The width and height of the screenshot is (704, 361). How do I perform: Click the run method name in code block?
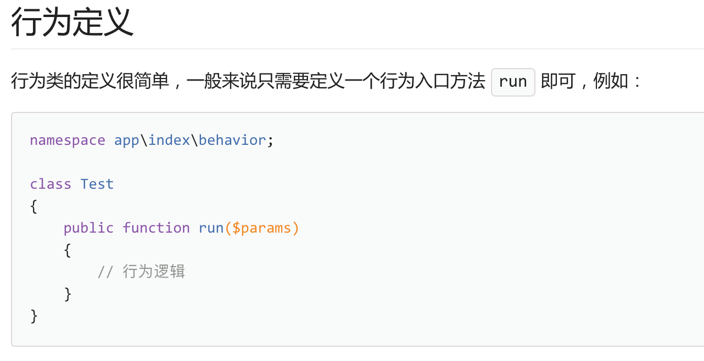tap(211, 228)
